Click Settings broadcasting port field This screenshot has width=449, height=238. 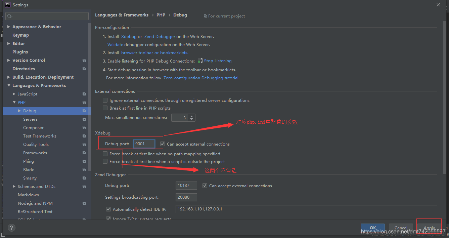[186, 197]
